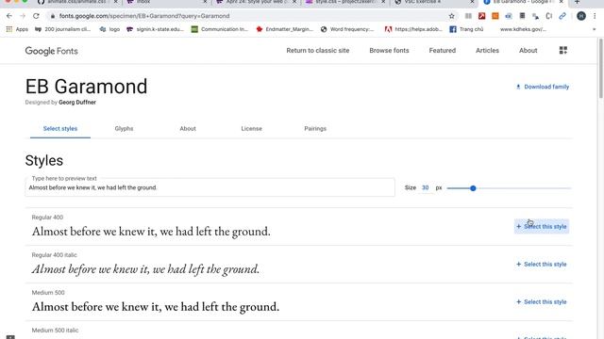Screen dimensions: 604x339
Task: Switch to the Pairings tab
Action: tap(315, 129)
